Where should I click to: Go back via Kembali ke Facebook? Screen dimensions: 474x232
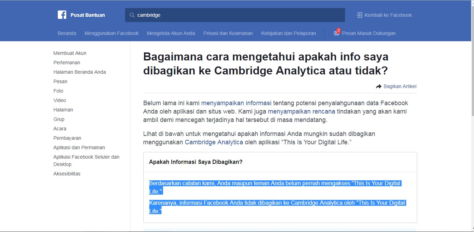point(388,15)
